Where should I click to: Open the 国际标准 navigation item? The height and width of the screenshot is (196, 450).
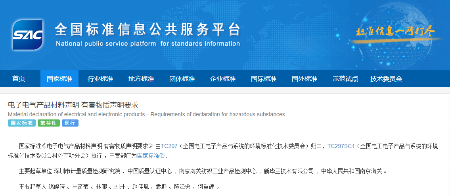(264, 79)
